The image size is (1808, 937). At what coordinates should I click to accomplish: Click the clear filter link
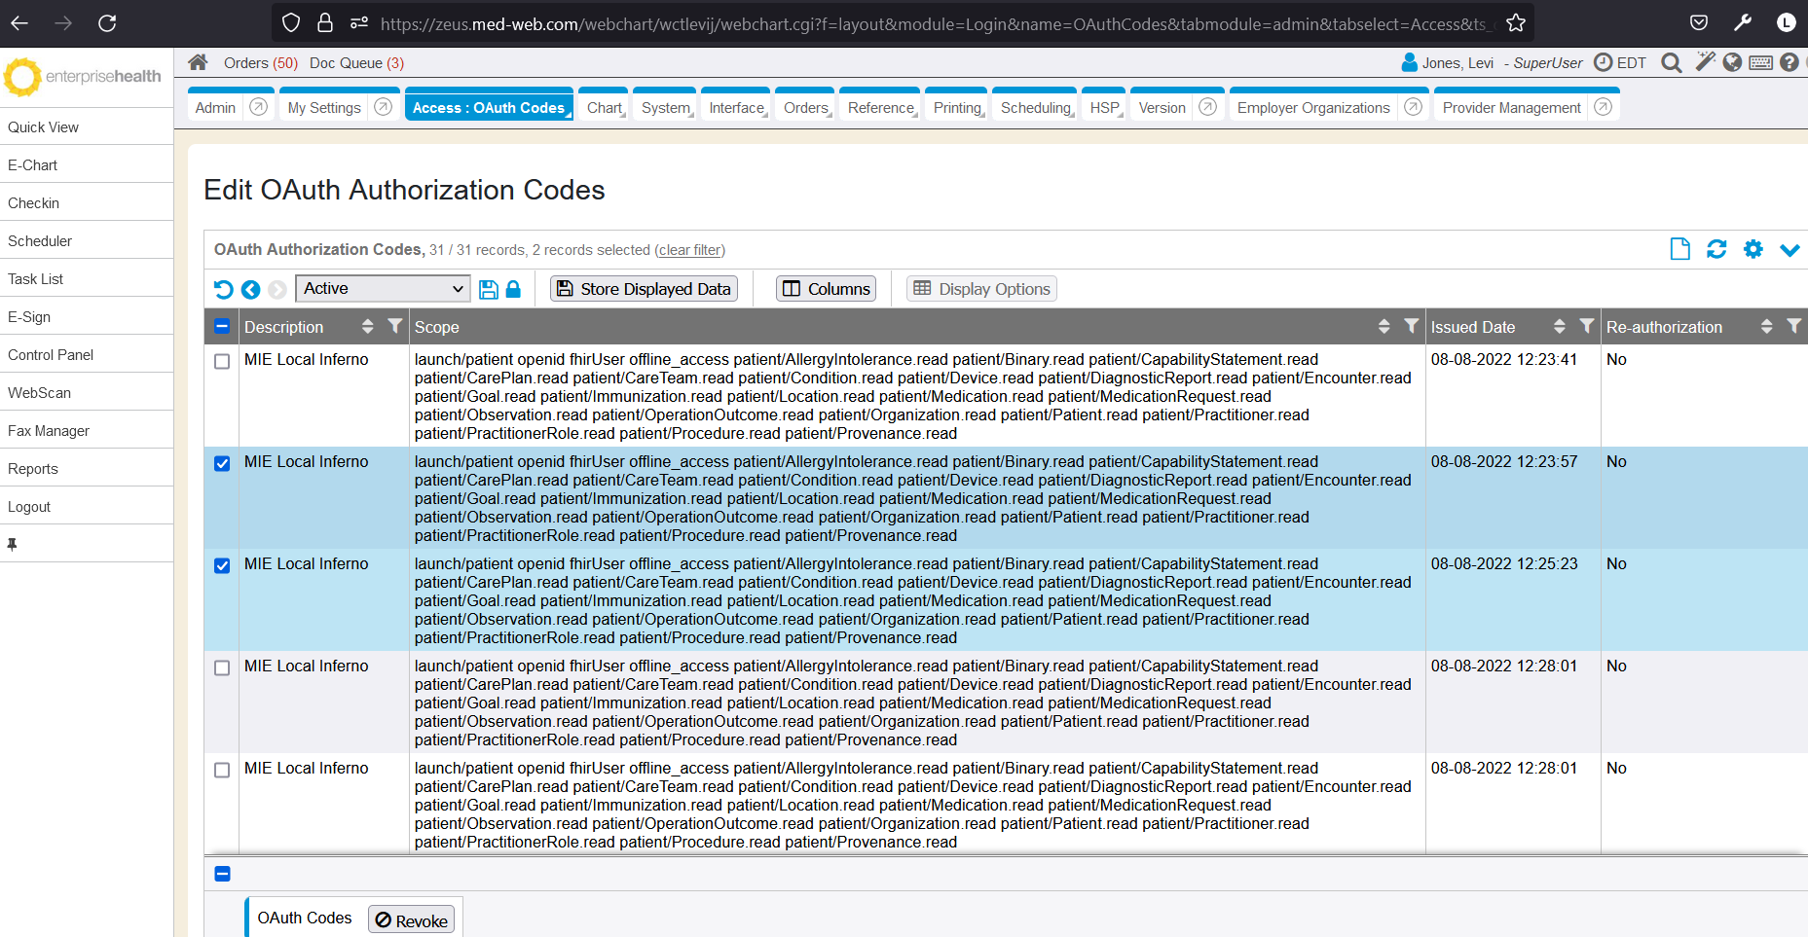(x=689, y=250)
